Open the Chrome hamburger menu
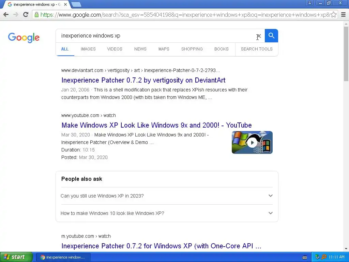Image resolution: width=349 pixels, height=262 pixels. tap(343, 15)
